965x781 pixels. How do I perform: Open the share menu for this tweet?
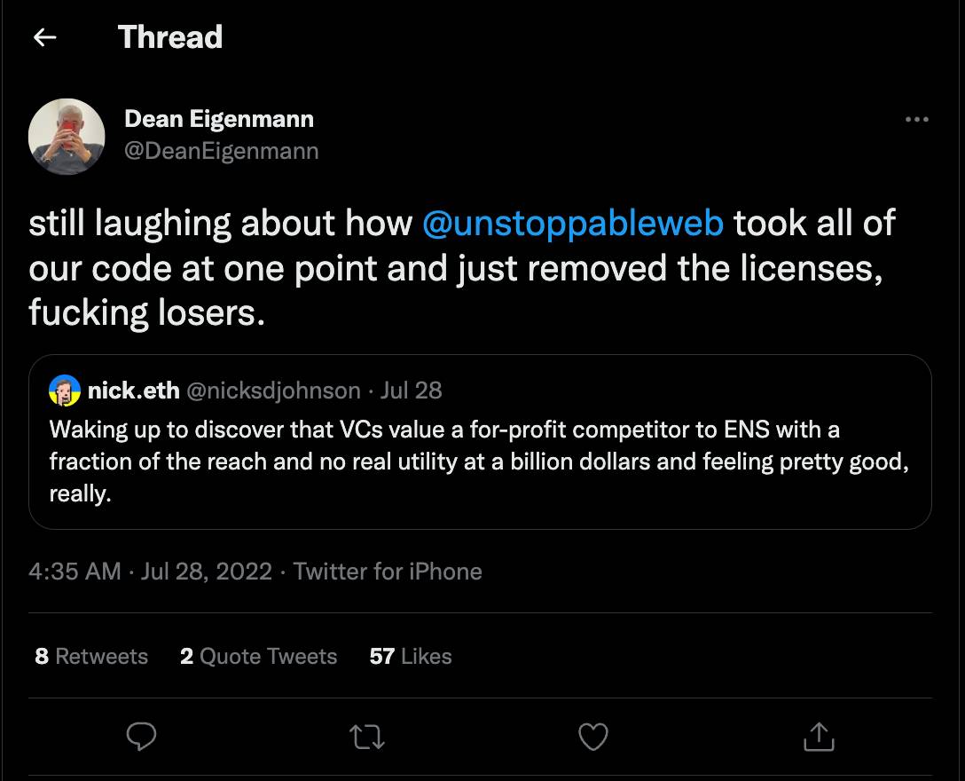(819, 737)
